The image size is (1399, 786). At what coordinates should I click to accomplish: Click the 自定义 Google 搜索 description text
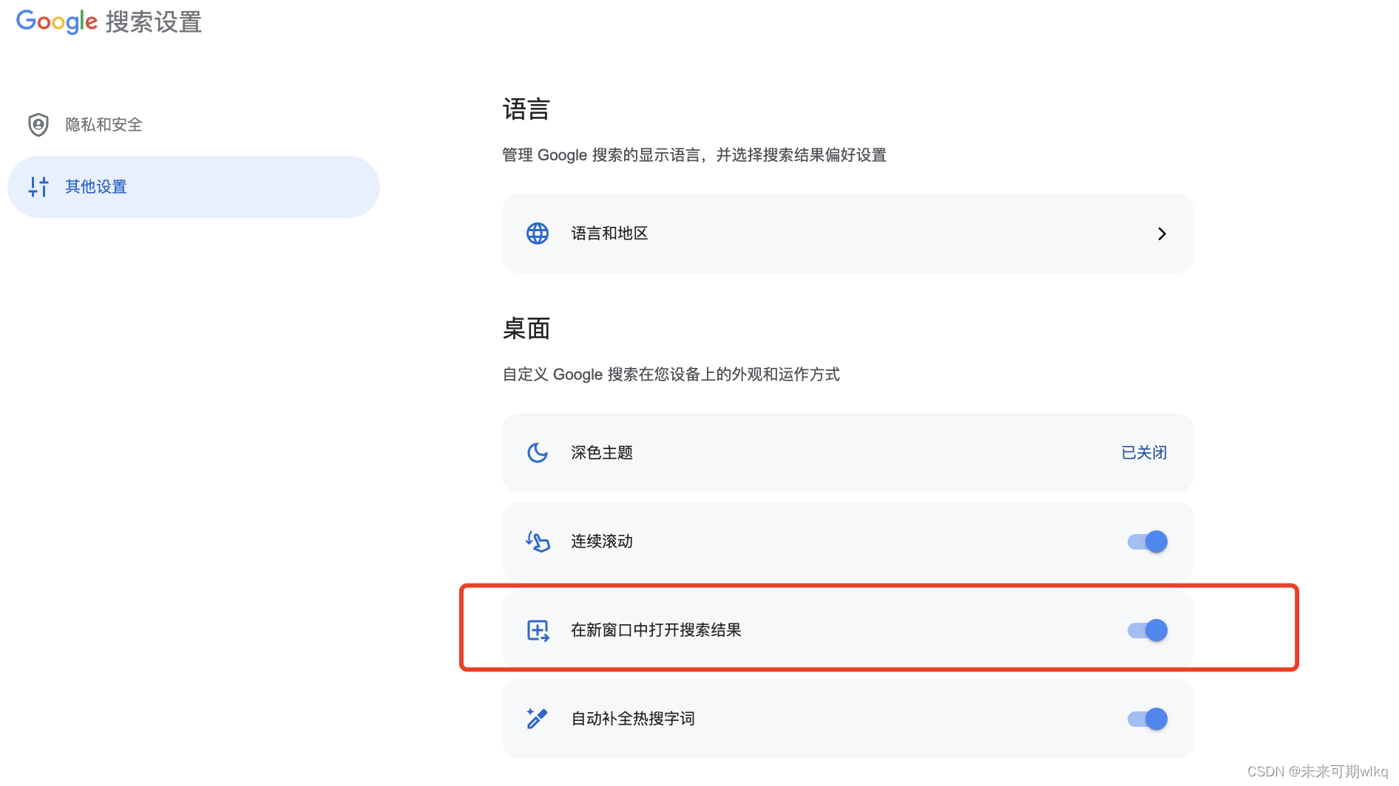click(671, 375)
